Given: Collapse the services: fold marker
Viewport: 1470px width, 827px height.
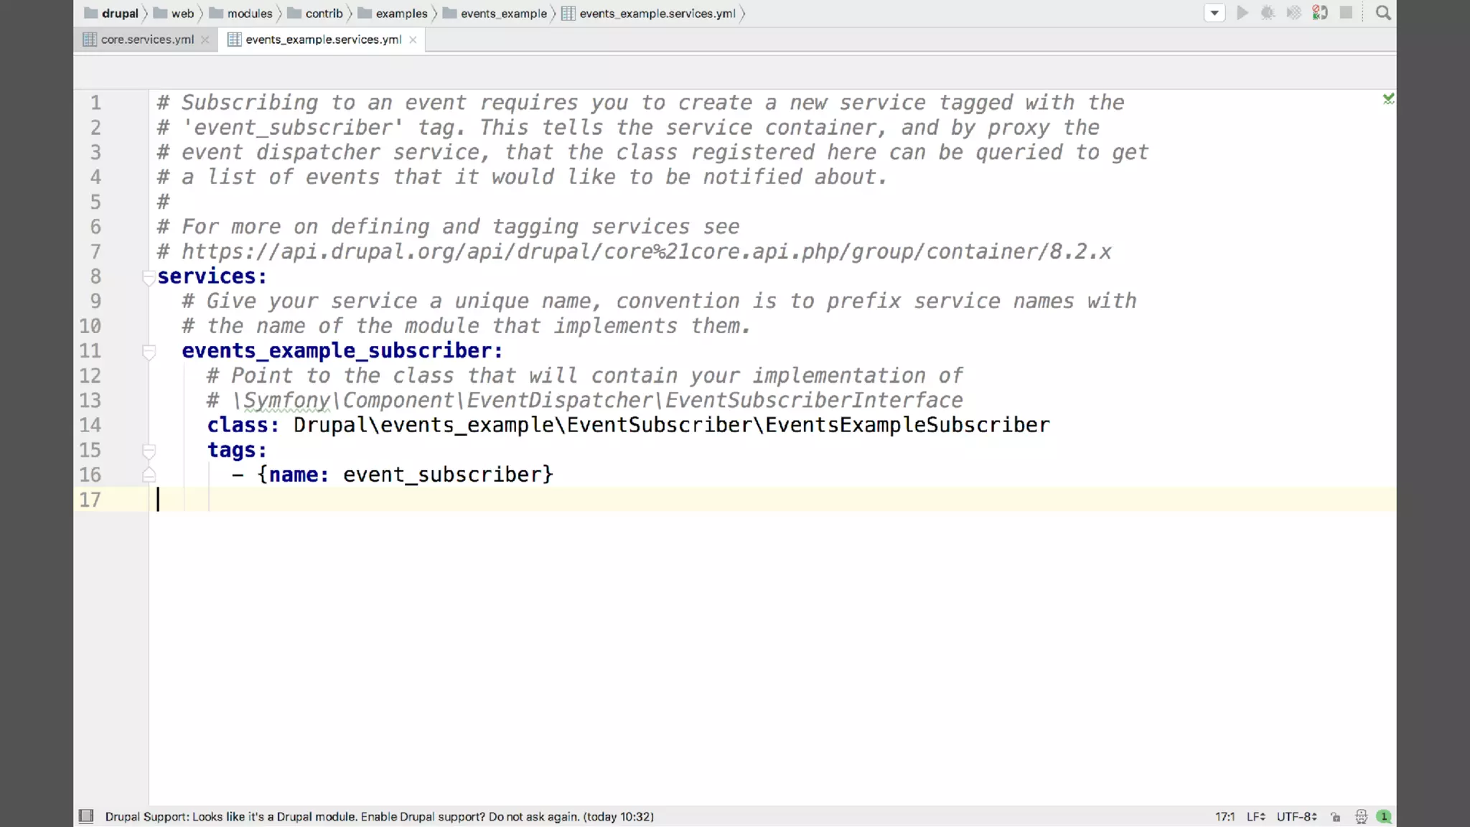Looking at the screenshot, I should pos(149,277).
